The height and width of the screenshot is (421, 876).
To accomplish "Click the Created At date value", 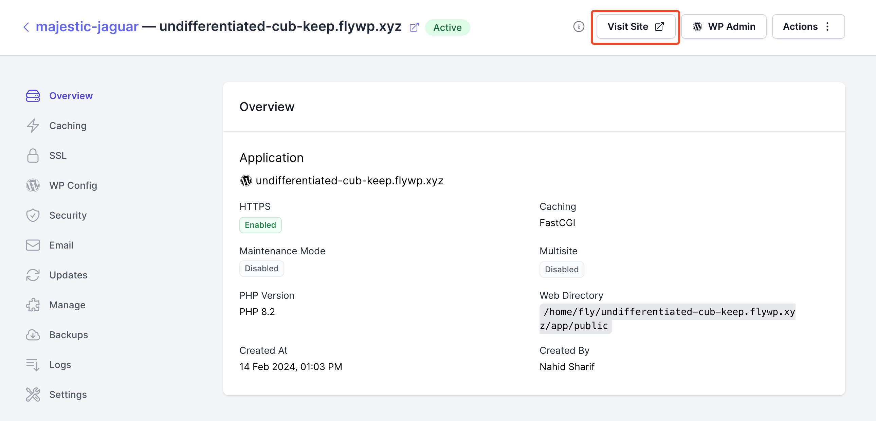I will (x=291, y=367).
